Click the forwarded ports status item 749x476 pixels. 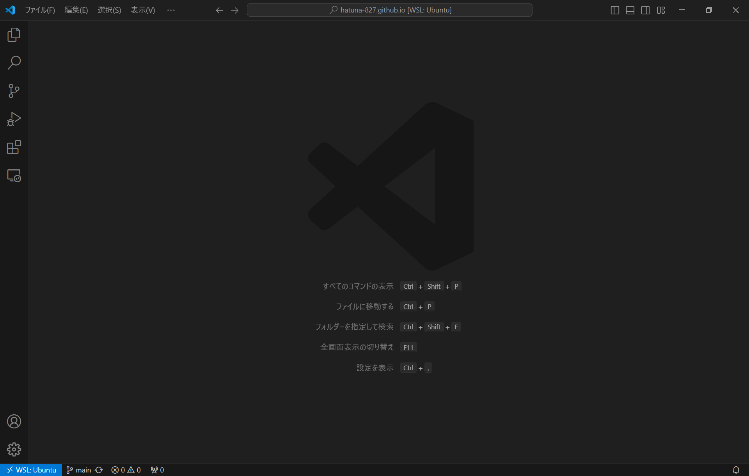click(x=157, y=470)
